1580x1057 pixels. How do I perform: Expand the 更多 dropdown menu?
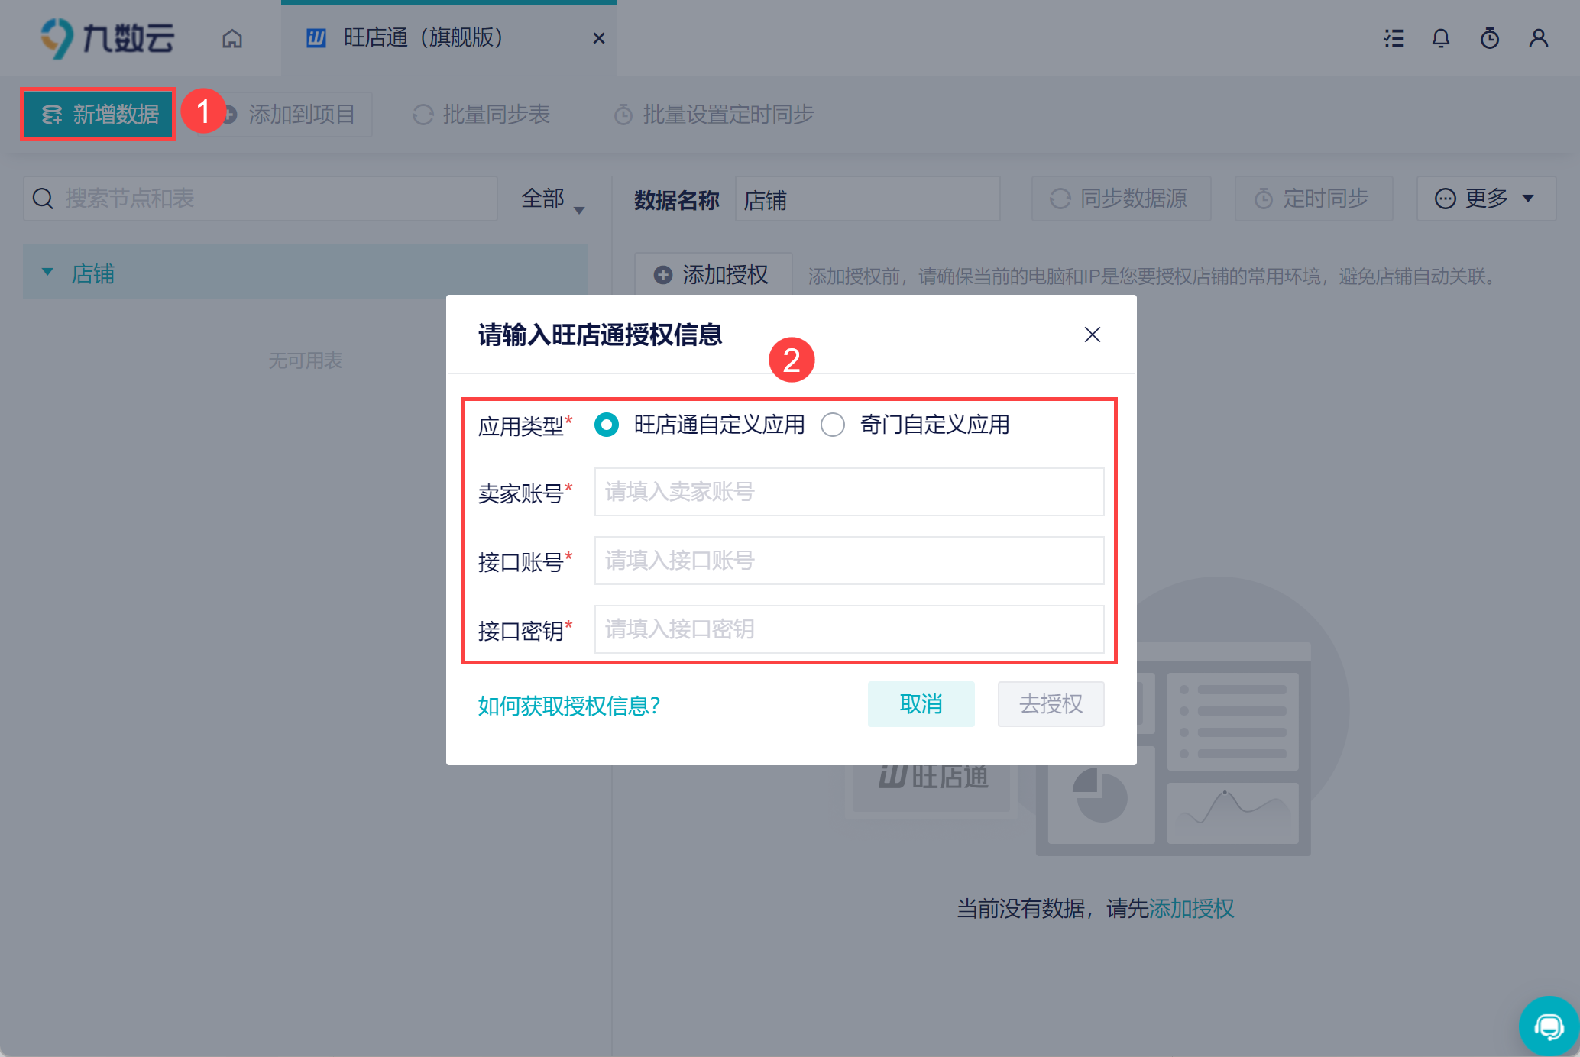(x=1486, y=199)
